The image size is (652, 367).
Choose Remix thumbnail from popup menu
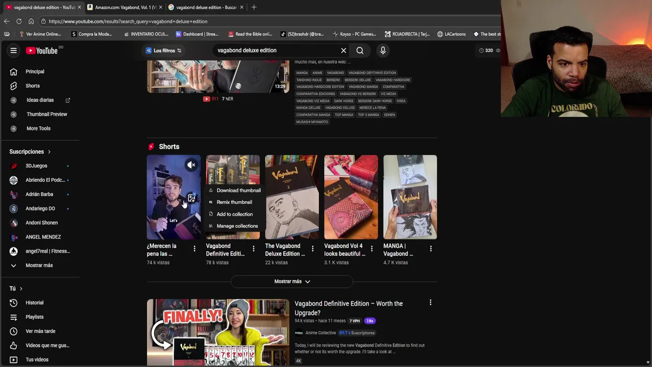click(234, 202)
